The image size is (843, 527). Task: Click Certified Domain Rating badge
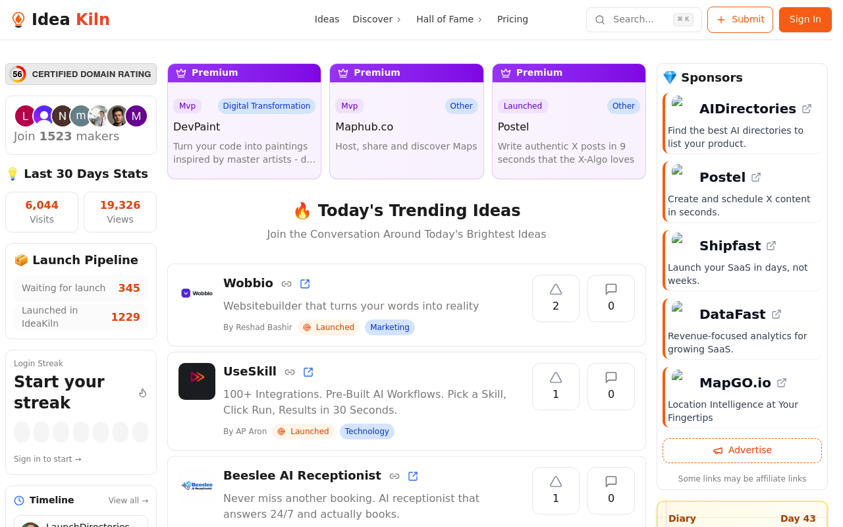[81, 74]
